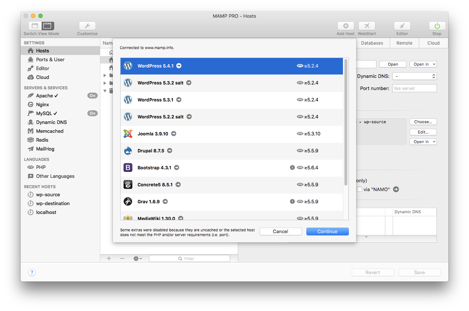
Task: Select wp-source under recent hosts
Action: point(60,195)
